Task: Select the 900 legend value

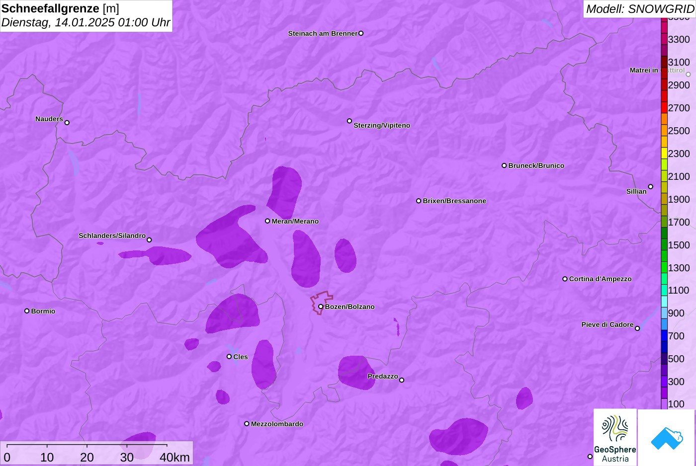Action: (x=676, y=313)
